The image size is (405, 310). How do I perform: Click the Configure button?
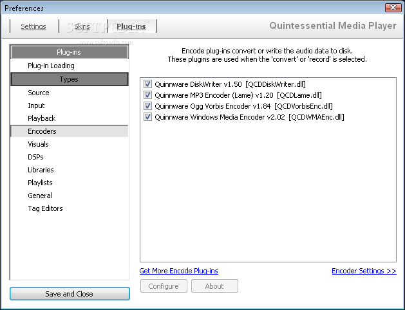click(x=164, y=286)
